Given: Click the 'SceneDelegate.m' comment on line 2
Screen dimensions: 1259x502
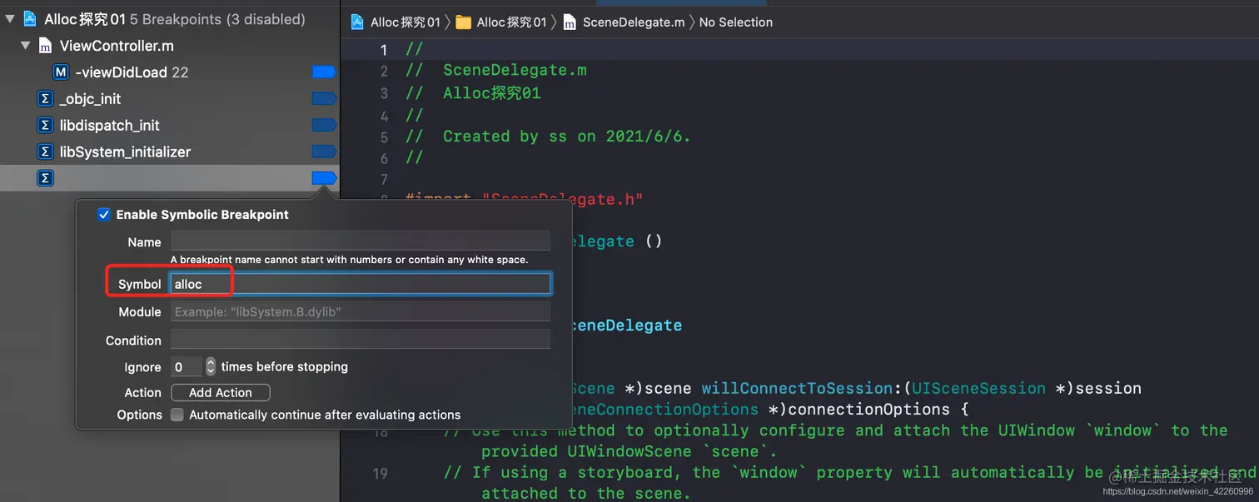Looking at the screenshot, I should [x=515, y=71].
